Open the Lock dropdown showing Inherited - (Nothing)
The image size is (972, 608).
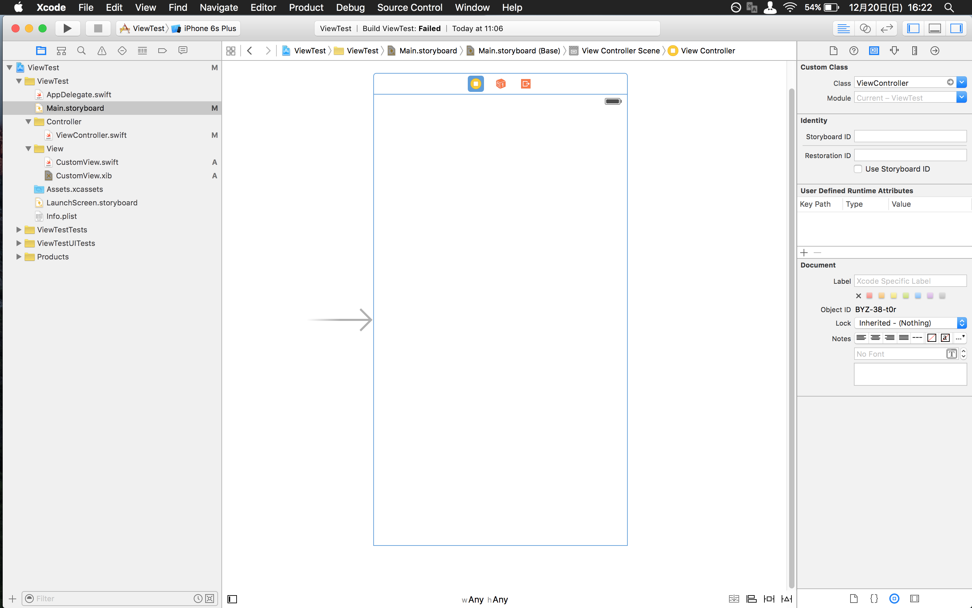(x=910, y=323)
